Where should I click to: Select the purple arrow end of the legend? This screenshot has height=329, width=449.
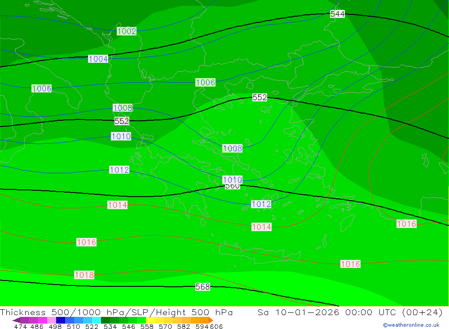[16, 320]
